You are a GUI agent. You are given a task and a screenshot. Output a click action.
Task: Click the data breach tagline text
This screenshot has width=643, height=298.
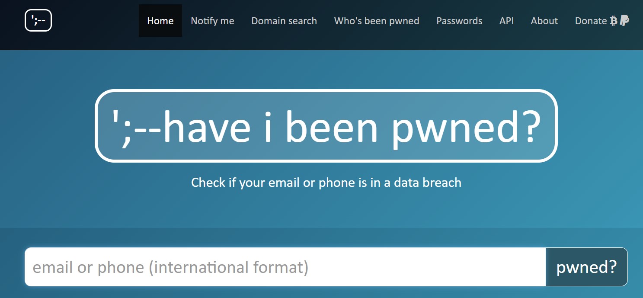point(326,183)
